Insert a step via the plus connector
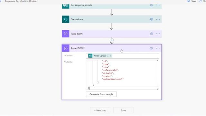Viewport: 206px width, 116px height. 112,40
